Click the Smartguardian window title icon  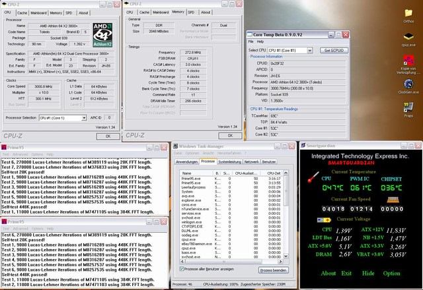(x=303, y=145)
